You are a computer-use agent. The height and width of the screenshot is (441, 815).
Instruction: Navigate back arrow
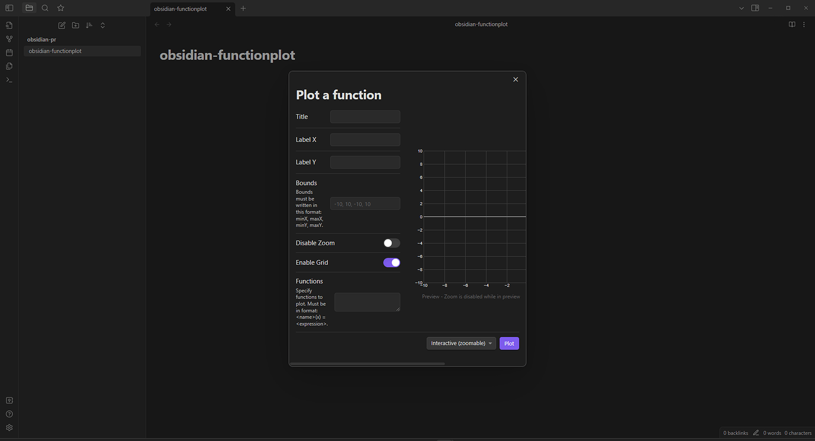pos(157,24)
